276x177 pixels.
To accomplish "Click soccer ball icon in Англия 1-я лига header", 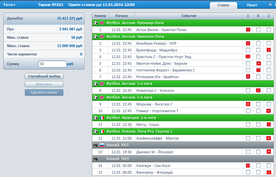I will [96, 84].
